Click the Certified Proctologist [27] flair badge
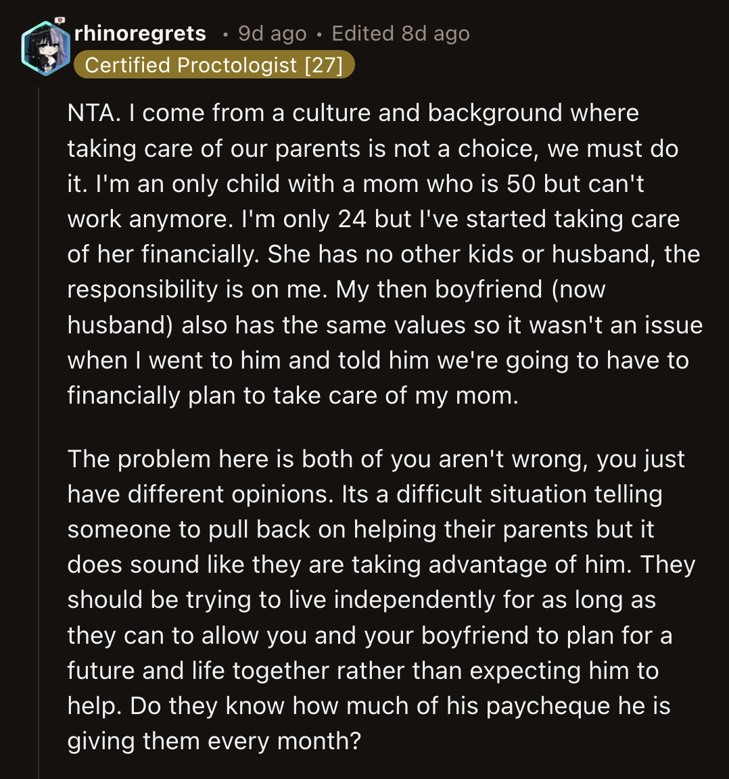The width and height of the screenshot is (729, 779). 215,65
